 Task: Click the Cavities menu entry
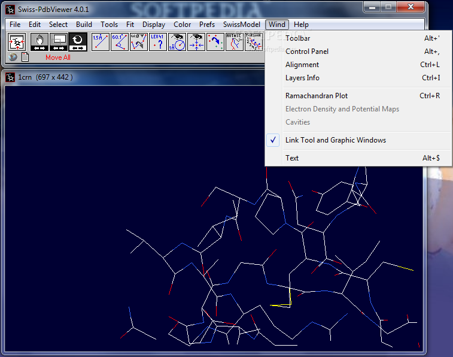[x=358, y=122]
